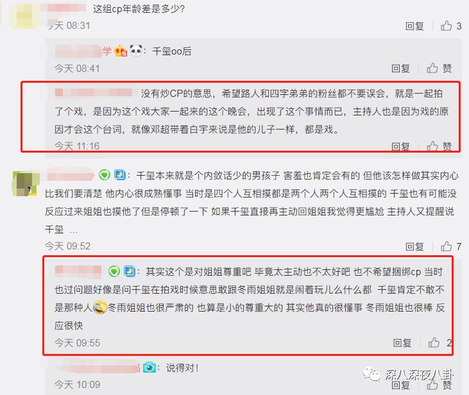Thumbs-up the 09:52 comment with 7 likes

tap(447, 246)
